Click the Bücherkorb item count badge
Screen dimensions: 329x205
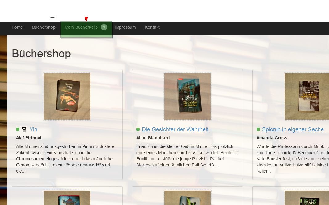pyautogui.click(x=104, y=27)
